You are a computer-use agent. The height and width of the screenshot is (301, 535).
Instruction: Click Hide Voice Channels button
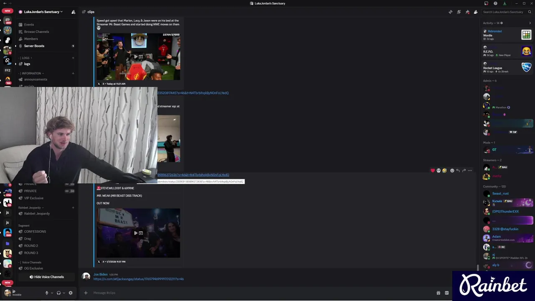tap(46, 277)
